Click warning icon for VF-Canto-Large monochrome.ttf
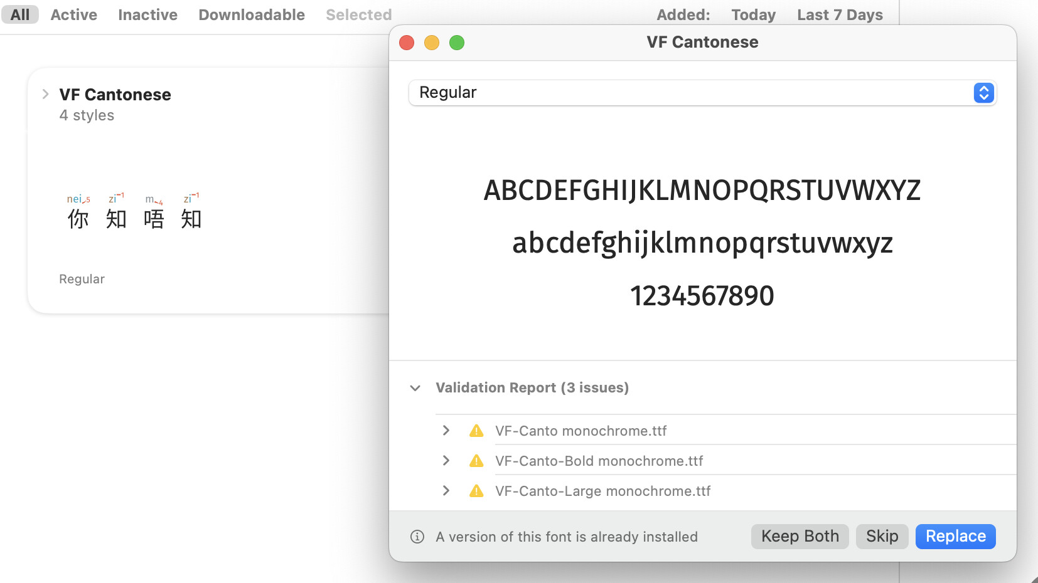 [476, 491]
